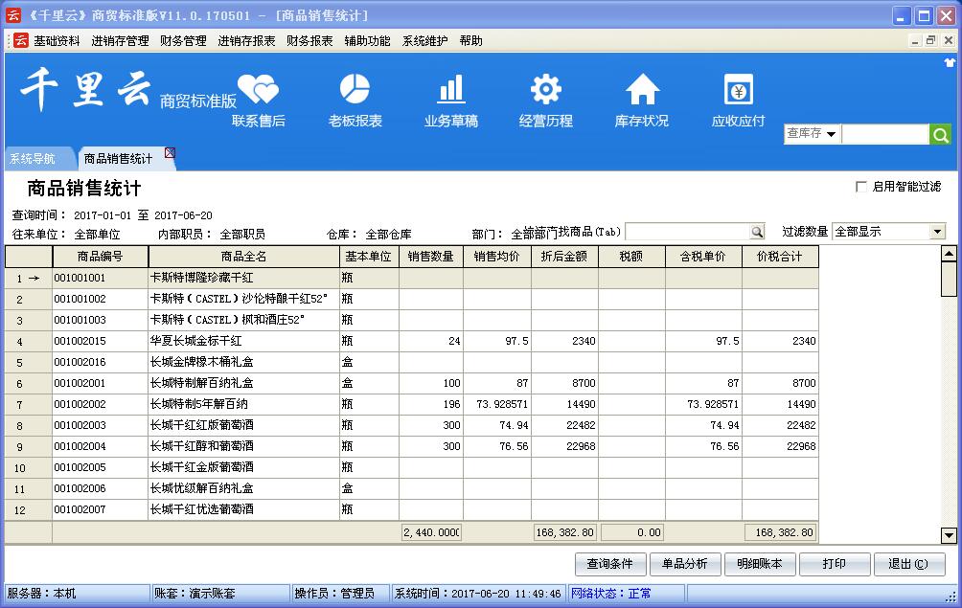Click the table scrollbar down arrow
962x608 pixels.
pyautogui.click(x=949, y=535)
